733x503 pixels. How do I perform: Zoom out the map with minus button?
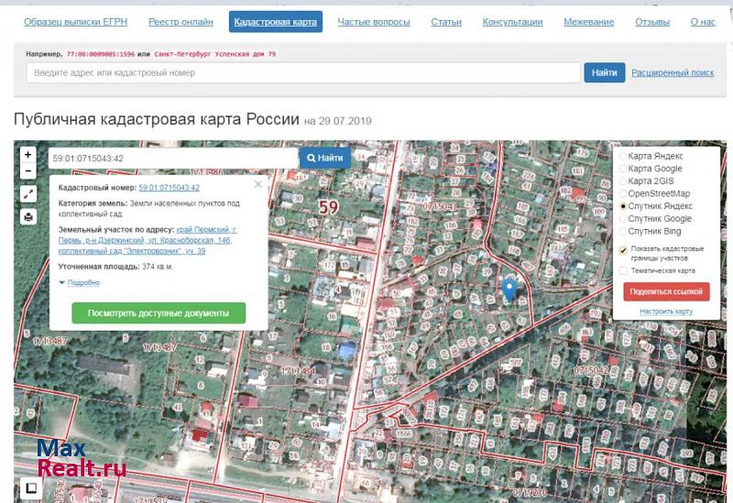pyautogui.click(x=28, y=170)
